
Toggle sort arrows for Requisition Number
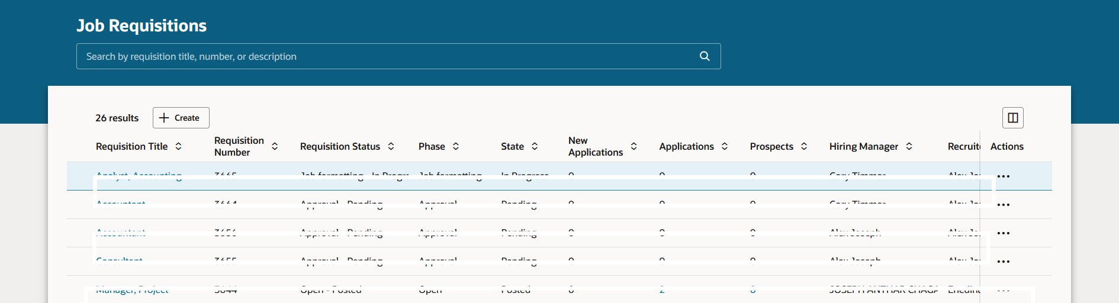[x=275, y=146]
